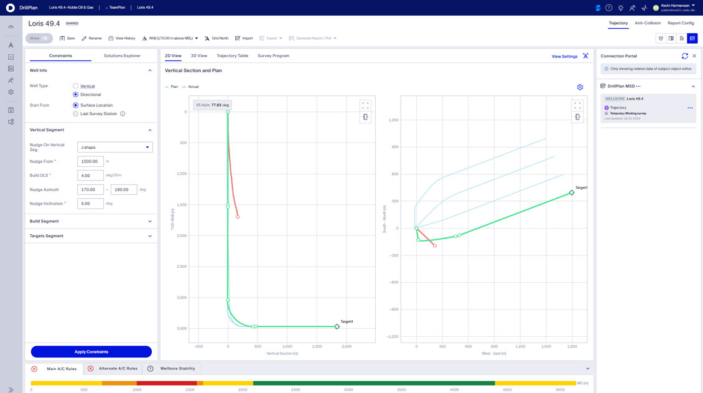The image size is (703, 393).
Task: Click the lightbulb ideas icon in header
Action: click(x=620, y=7)
